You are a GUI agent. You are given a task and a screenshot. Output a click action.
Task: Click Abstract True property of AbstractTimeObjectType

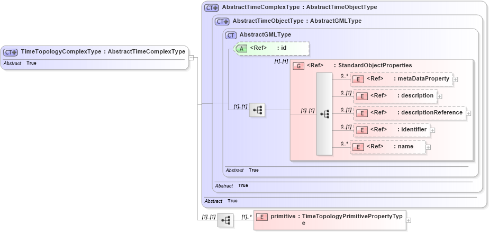coord(232,185)
